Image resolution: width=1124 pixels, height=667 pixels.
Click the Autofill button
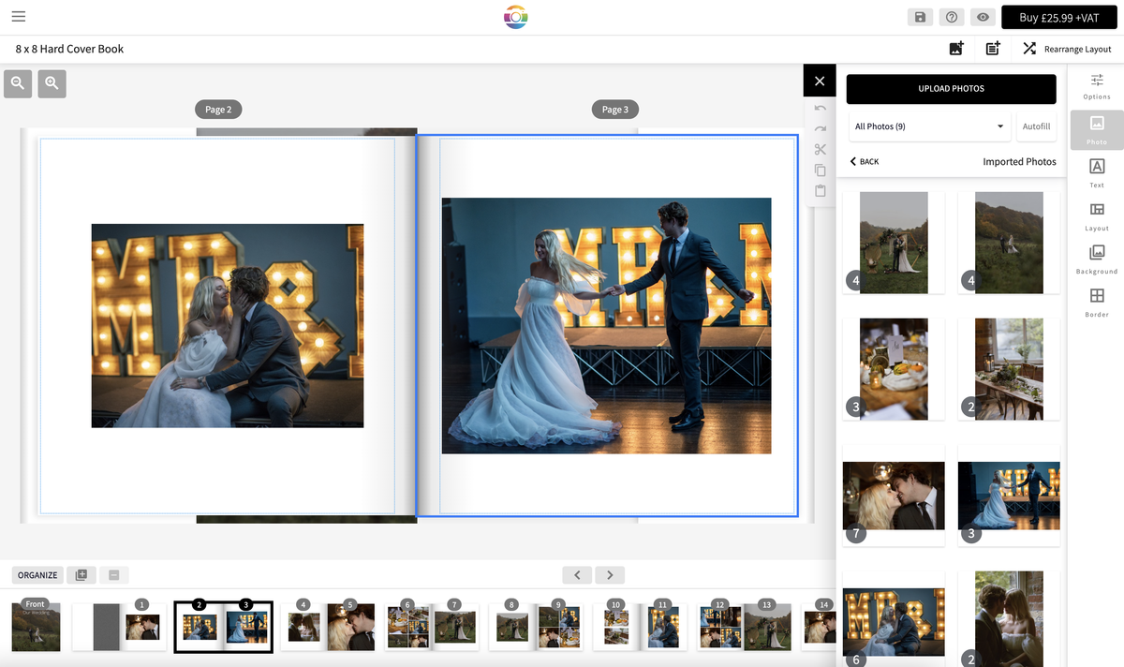tap(1036, 126)
